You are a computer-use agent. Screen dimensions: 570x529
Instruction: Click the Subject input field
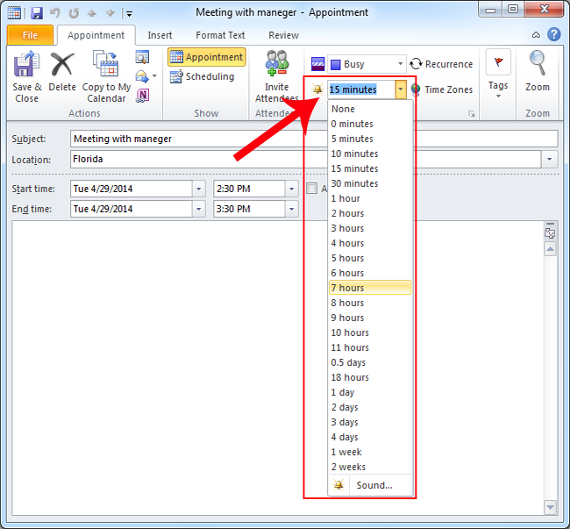[314, 139]
